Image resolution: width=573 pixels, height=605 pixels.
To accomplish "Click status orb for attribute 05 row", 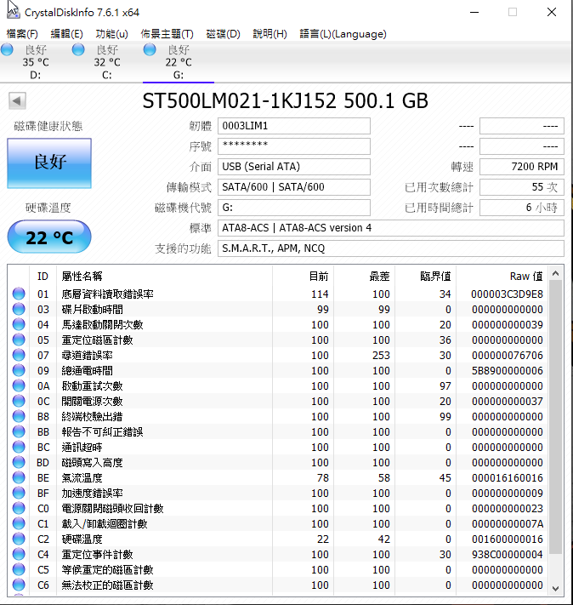I will [19, 340].
